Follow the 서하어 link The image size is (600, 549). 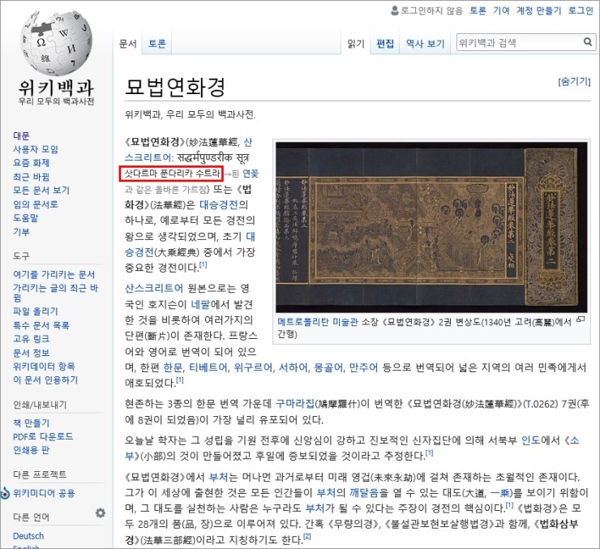tap(294, 367)
